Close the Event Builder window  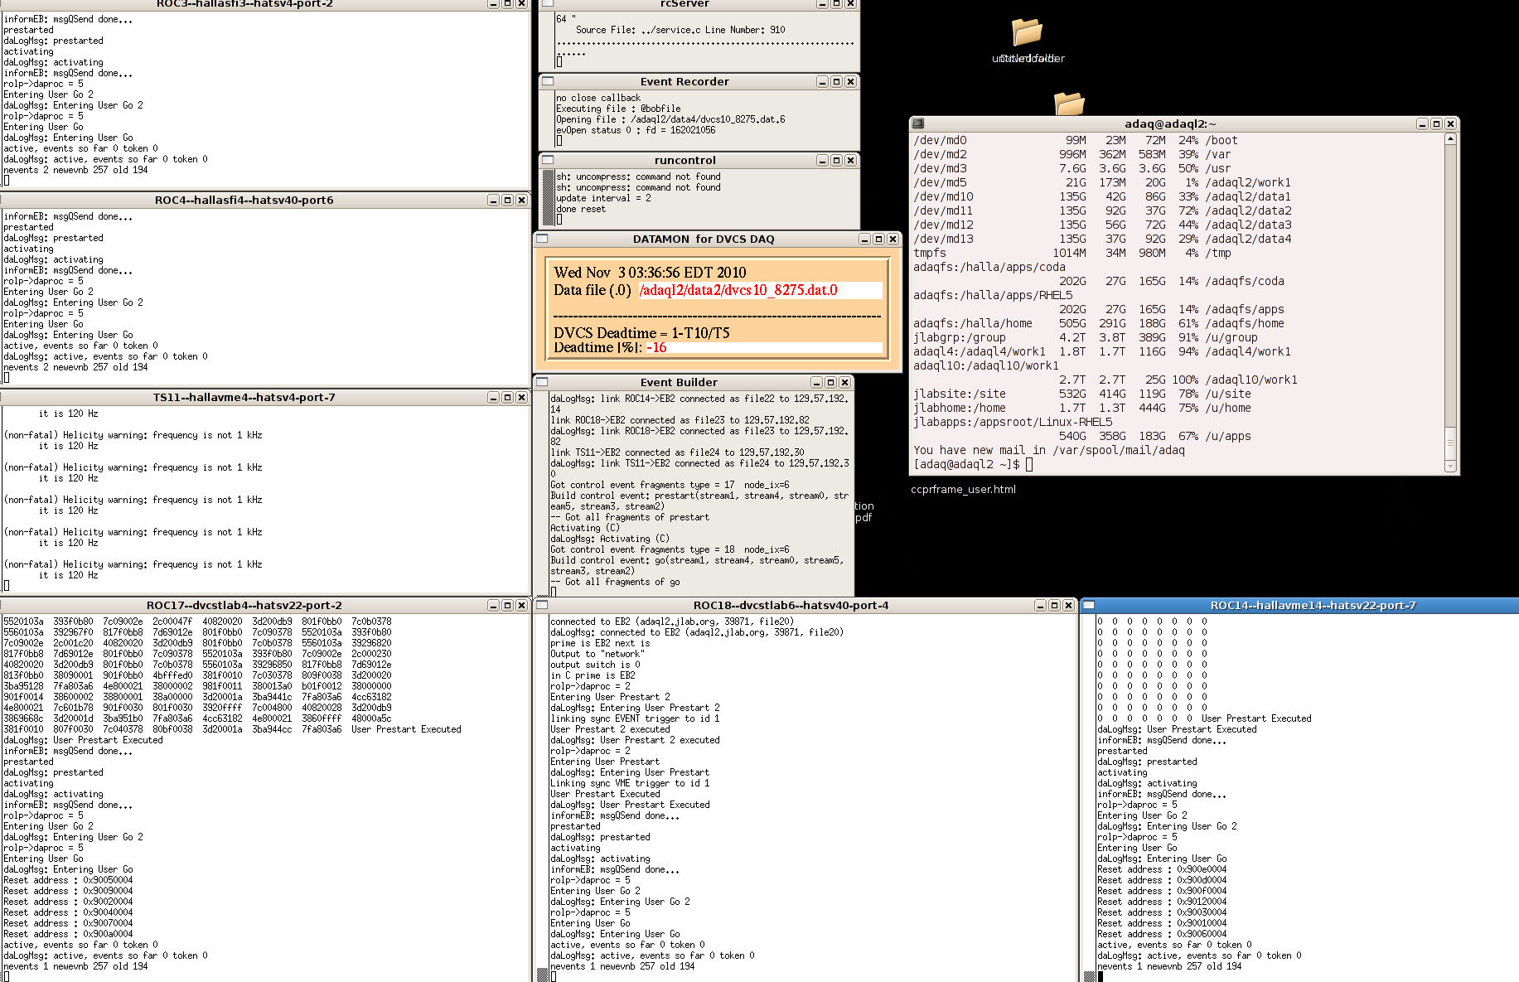[x=844, y=382]
